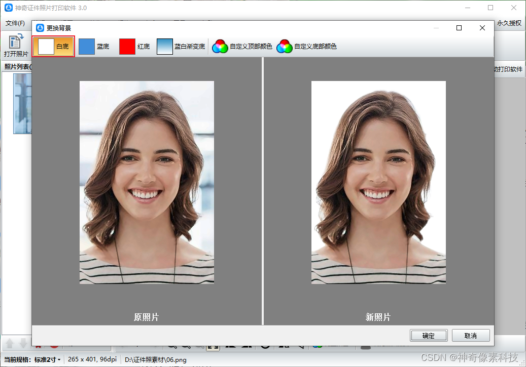Confirm with the 确定 button
Screen dimensions: 526x367
[429, 336]
